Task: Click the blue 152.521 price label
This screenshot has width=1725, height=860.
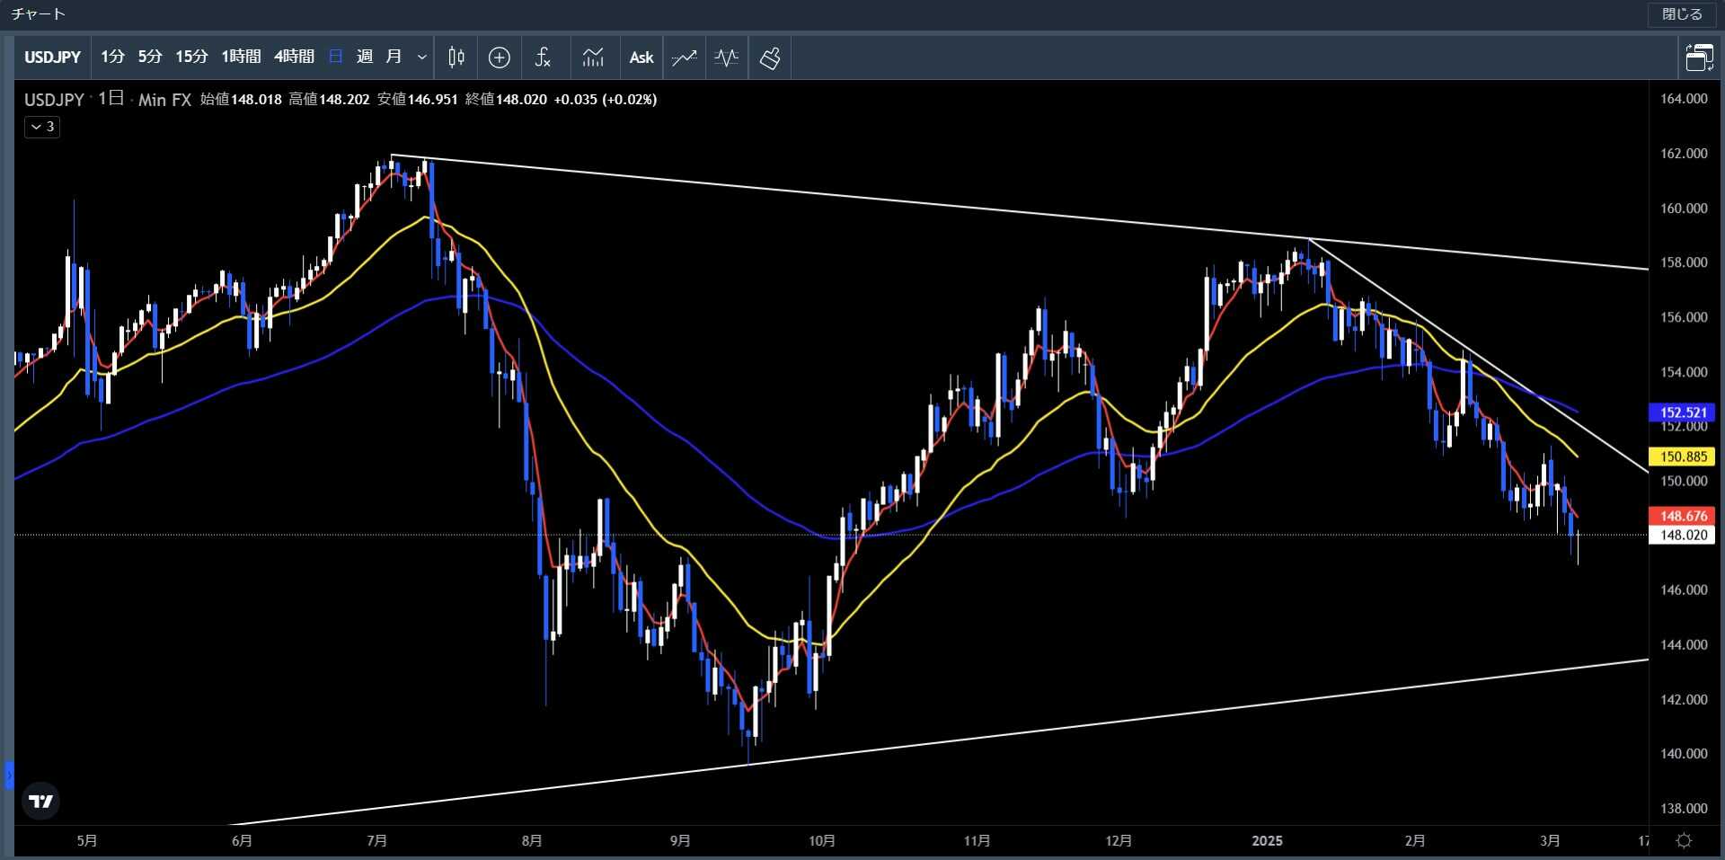Action: tap(1683, 412)
